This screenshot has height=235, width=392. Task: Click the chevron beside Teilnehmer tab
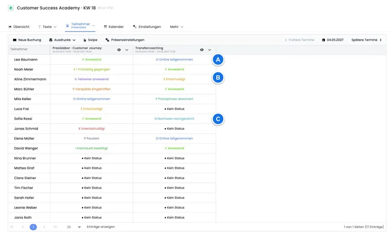[x=93, y=25]
